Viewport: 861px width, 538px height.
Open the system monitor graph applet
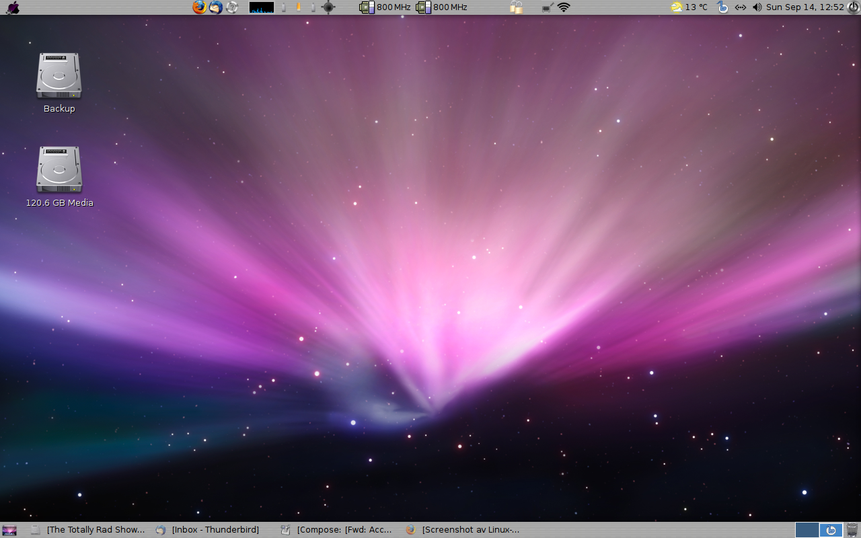tap(262, 7)
